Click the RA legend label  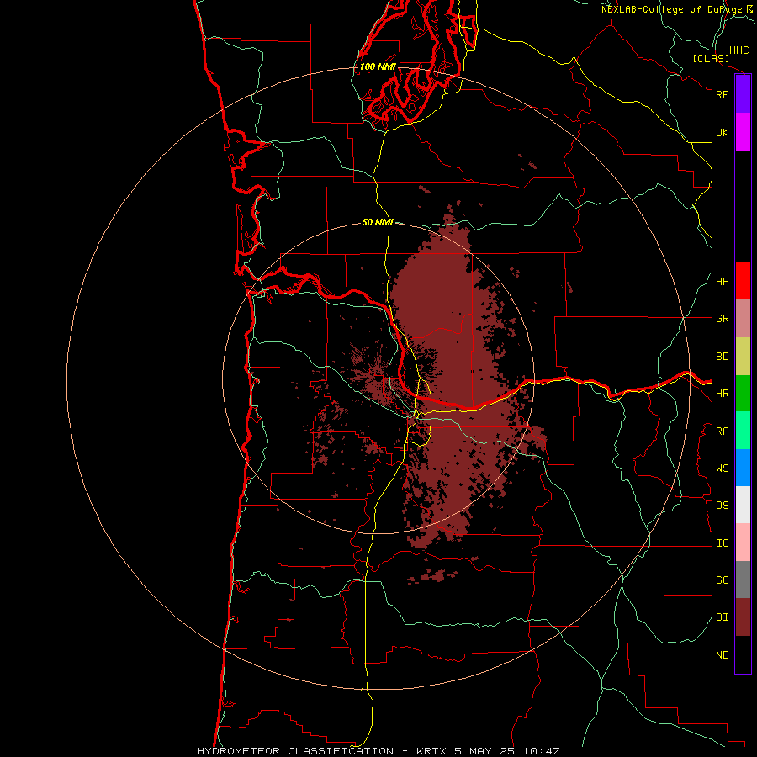click(x=722, y=431)
